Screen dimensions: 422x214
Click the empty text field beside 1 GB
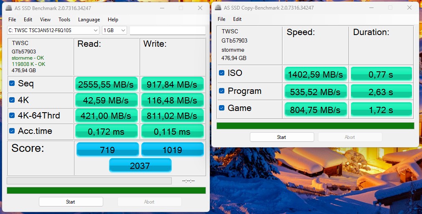[x=167, y=30]
